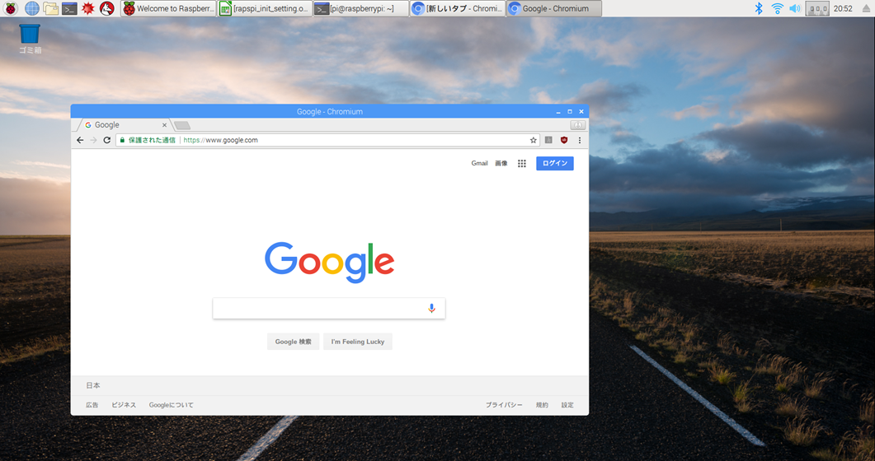Minimize the Google Chromium window

(x=558, y=112)
